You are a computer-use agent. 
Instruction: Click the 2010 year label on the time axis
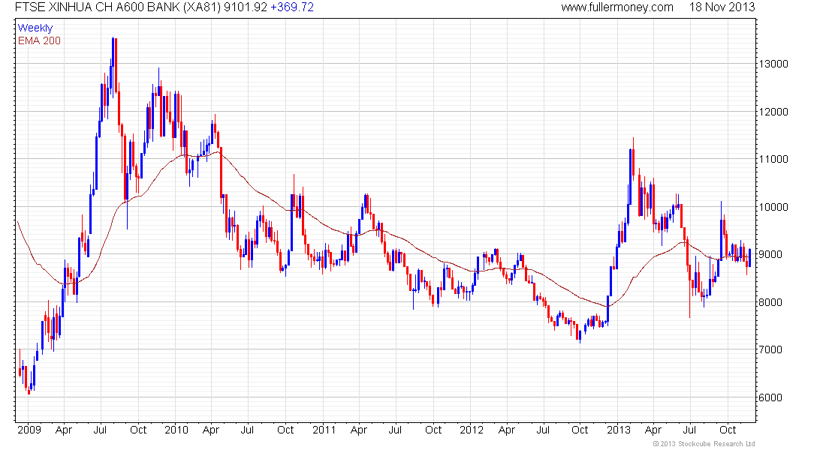point(176,430)
